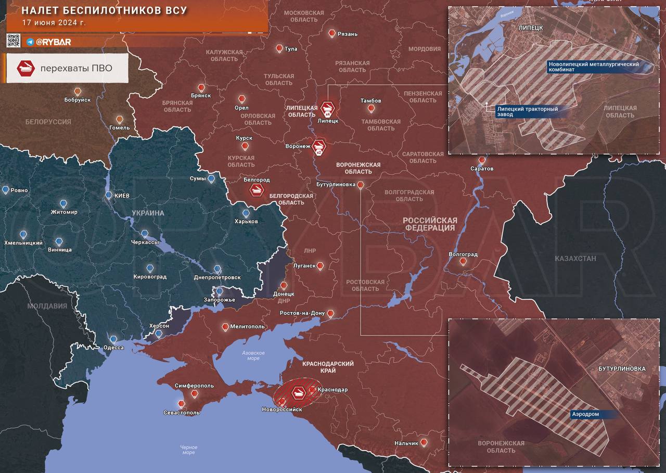This screenshot has width=666, height=473.
Task: Click the Telegram logo beside @RYBAR
Action: pos(30,42)
